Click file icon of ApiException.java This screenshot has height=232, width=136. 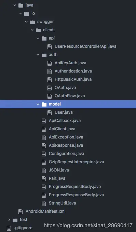point(44,137)
